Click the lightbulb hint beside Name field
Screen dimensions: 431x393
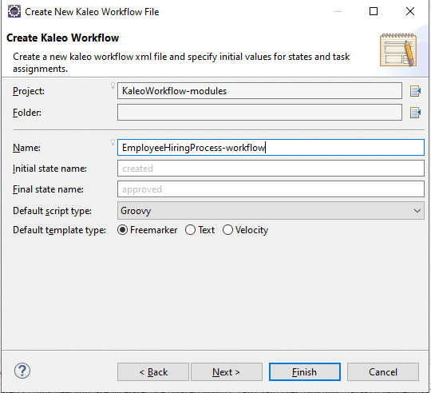(113, 142)
